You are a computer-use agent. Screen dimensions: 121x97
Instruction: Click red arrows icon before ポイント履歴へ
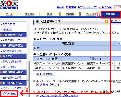click(34, 74)
